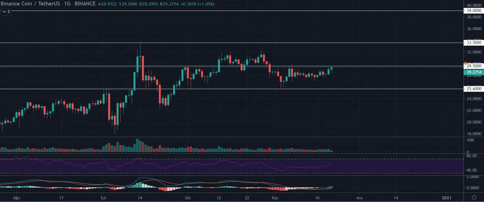Select the 33.5000 horizontal line price label
The image size is (484, 202).
click(474, 43)
